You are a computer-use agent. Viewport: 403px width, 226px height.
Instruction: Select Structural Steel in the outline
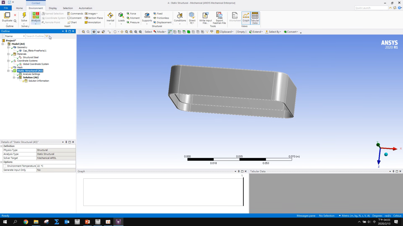click(x=31, y=57)
